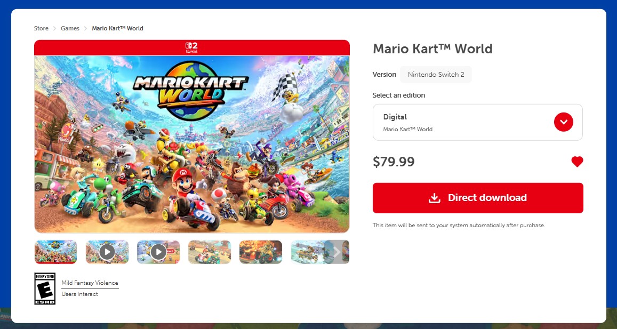The width and height of the screenshot is (617, 329).
Task: Go to the Games breadcrumb link
Action: tap(70, 28)
